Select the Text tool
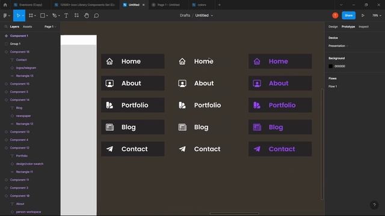This screenshot has height=216, width=385. (66, 16)
